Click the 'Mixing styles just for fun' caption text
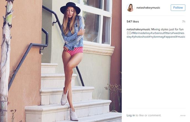The width and height of the screenshot is (190, 122). click(167, 29)
